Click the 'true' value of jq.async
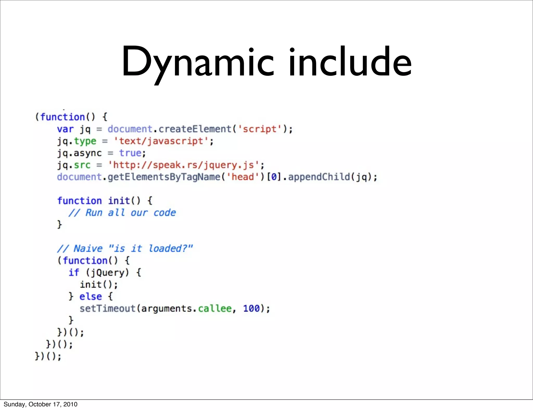Image resolution: width=533 pixels, height=410 pixels. (x=130, y=153)
